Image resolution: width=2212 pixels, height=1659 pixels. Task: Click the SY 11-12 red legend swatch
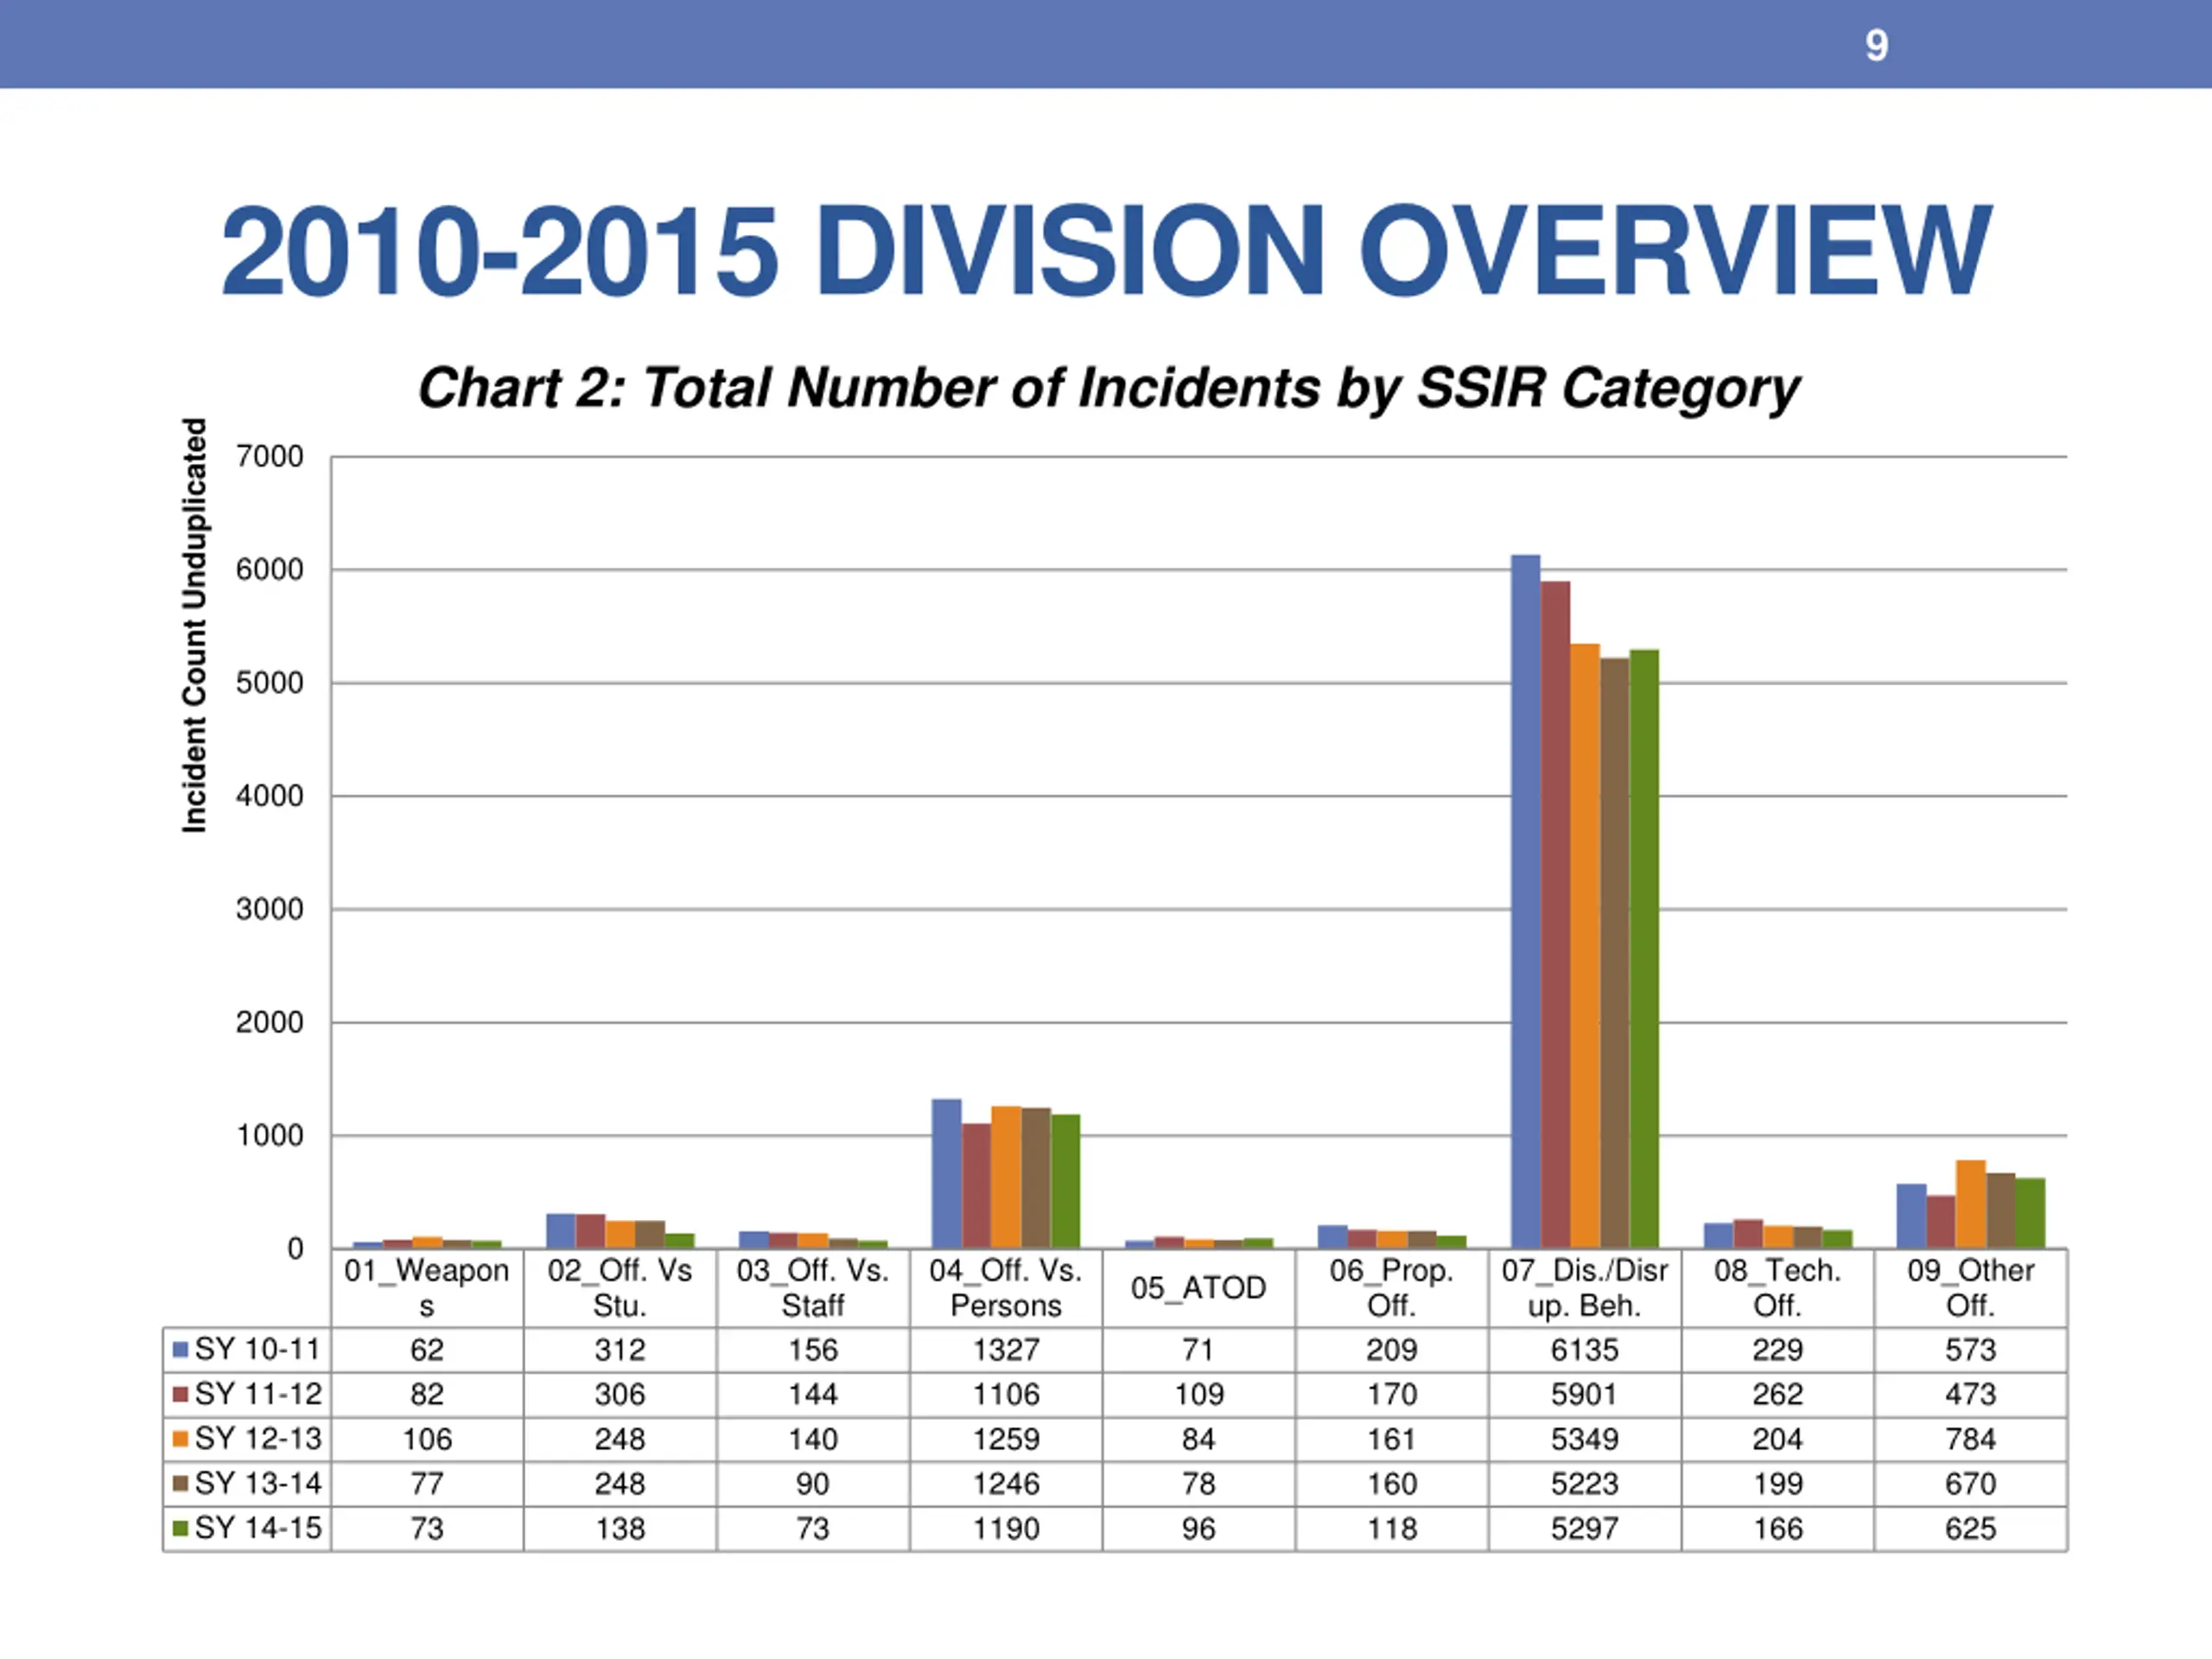click(x=181, y=1394)
